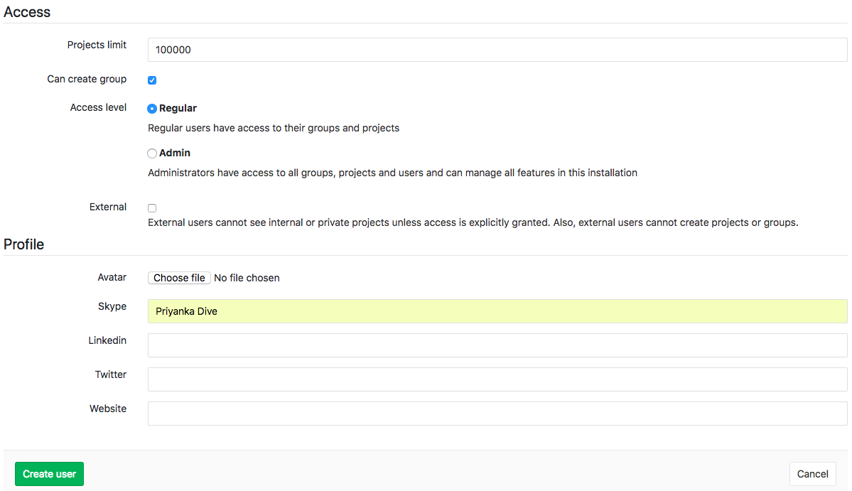Enable the External user checkbox
The width and height of the screenshot is (852, 491).
152,208
